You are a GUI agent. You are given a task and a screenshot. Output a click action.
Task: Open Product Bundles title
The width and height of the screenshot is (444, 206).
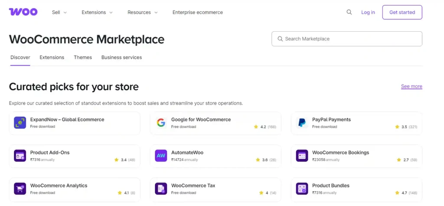[331, 186]
